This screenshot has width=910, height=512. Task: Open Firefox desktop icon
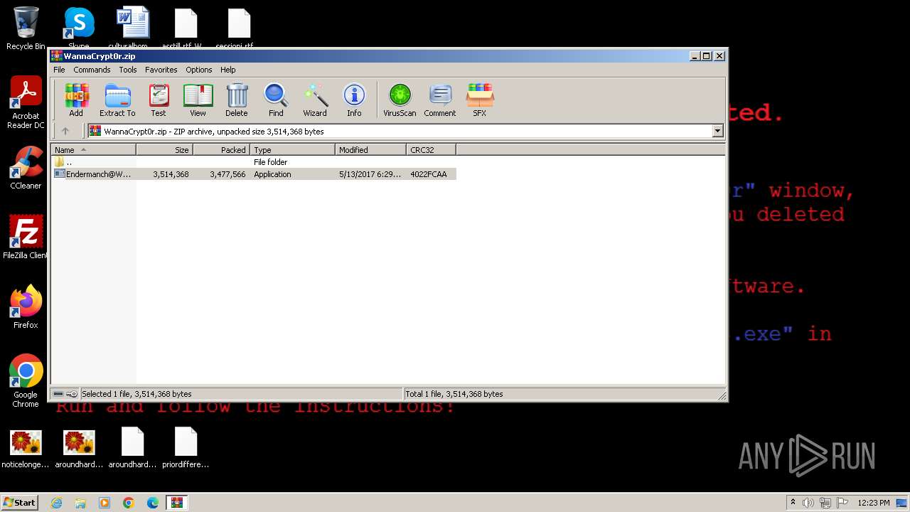tap(26, 307)
